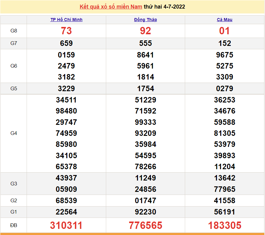Image resolution: width=265 pixels, height=235 pixels.
Task: Click the red G8 number 73
Action: [66, 31]
